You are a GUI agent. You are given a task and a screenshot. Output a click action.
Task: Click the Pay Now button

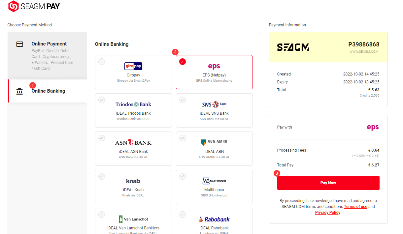coord(328,183)
